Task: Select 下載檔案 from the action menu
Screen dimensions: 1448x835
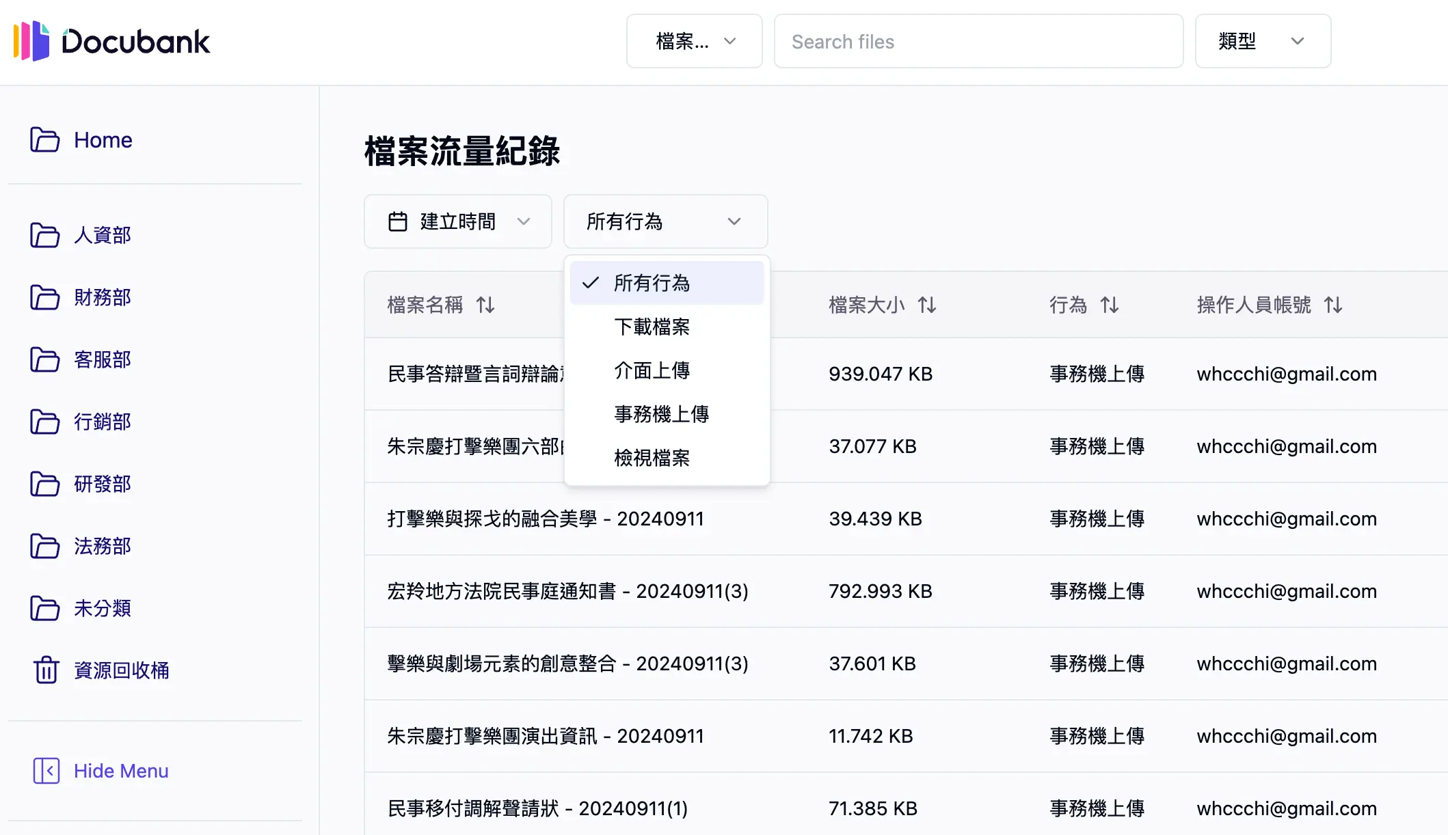Action: click(x=652, y=327)
